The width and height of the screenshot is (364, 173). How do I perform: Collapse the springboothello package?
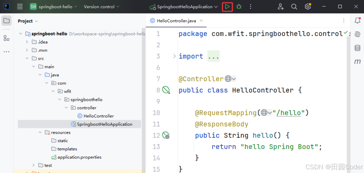click(x=60, y=100)
